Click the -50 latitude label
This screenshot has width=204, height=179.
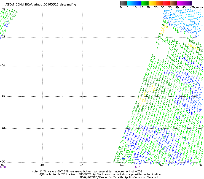pos(2,9)
